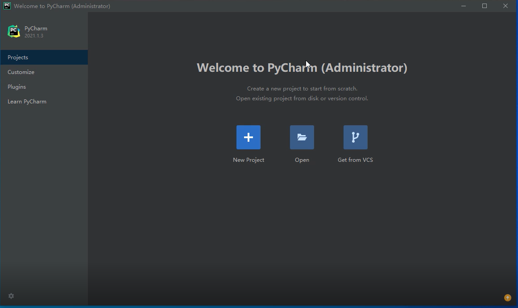Image resolution: width=518 pixels, height=308 pixels.
Task: Click the New Project label
Action: click(x=249, y=160)
